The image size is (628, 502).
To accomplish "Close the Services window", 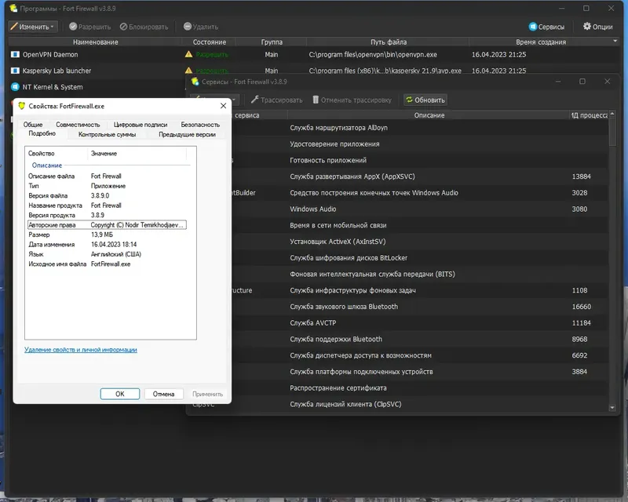I will [607, 82].
